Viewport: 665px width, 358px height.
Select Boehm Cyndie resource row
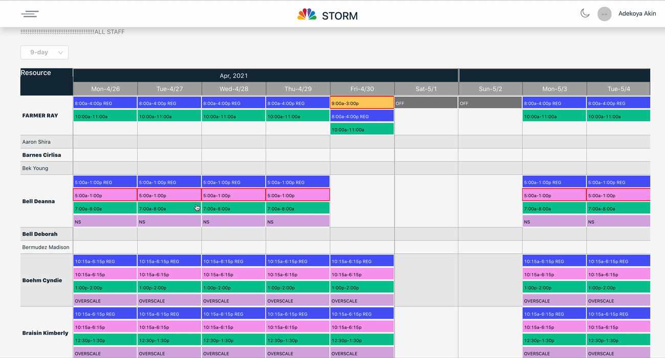47,280
